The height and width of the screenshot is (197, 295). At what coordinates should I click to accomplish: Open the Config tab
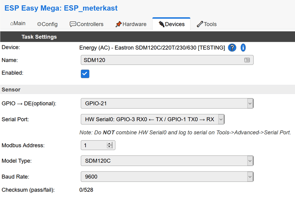pos(47,24)
